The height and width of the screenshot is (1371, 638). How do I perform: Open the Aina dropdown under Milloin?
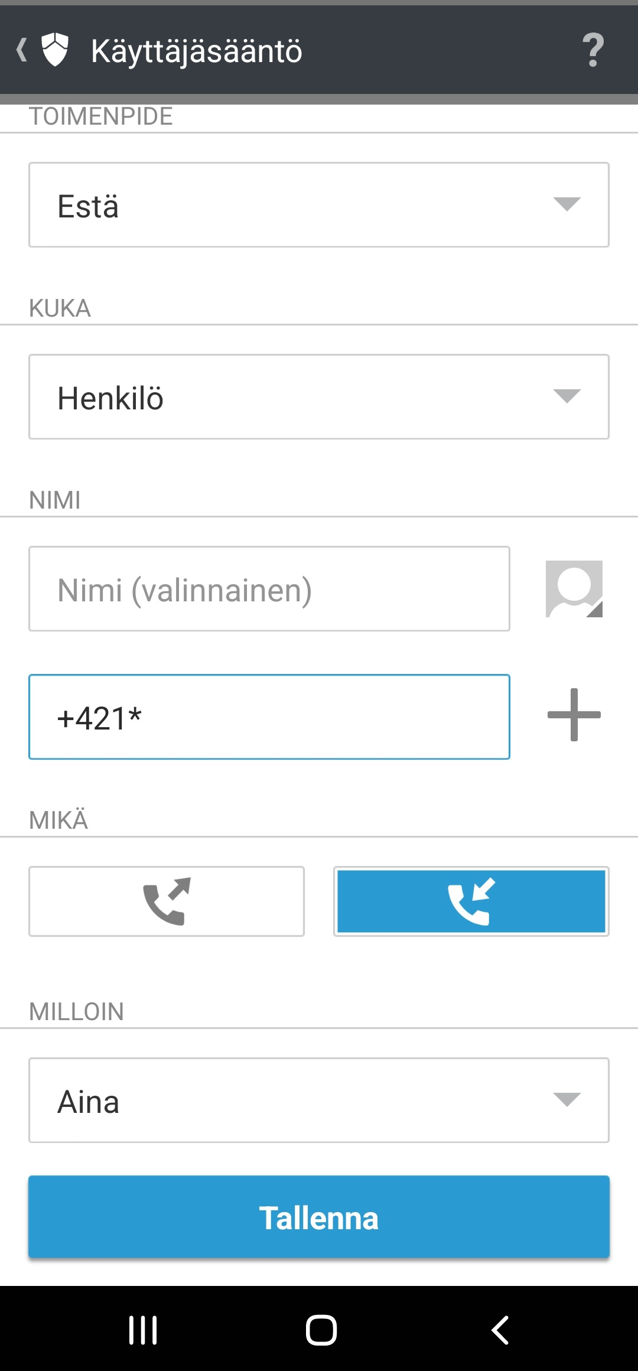tap(319, 1100)
